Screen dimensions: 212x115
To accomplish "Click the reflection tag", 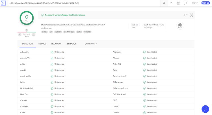I will (87, 32).
